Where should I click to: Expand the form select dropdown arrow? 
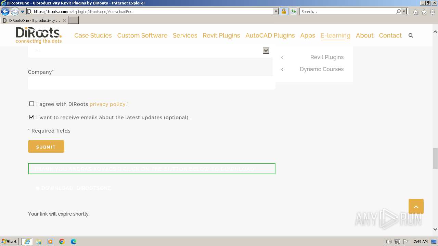266,51
